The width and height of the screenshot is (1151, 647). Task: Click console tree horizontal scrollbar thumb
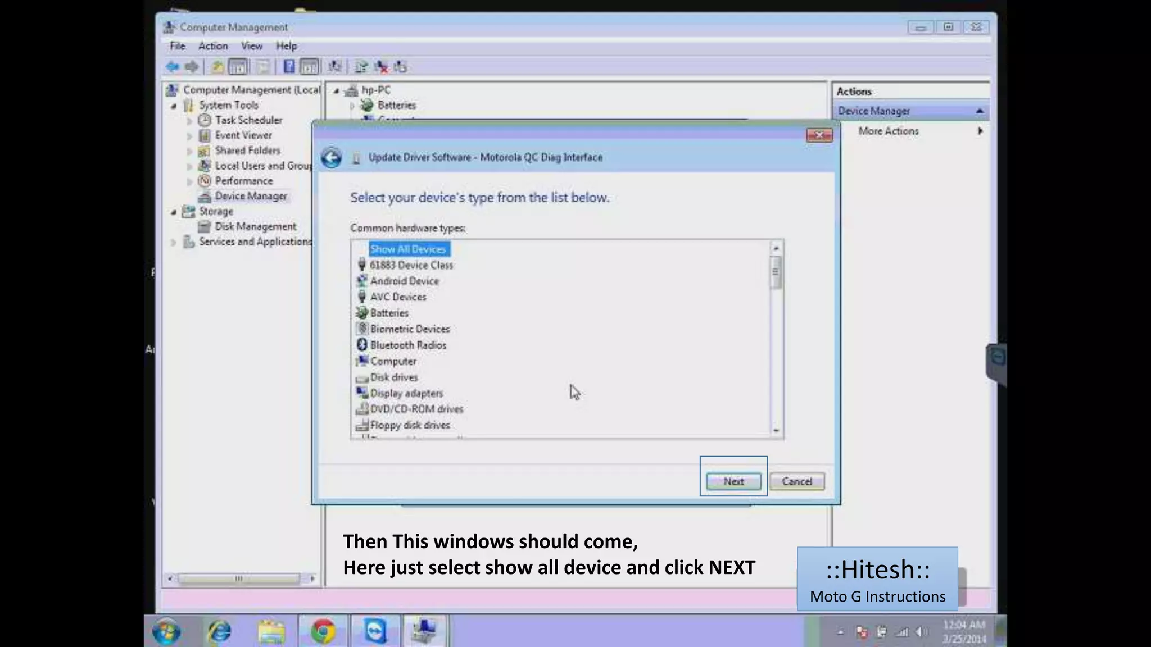coord(239,578)
